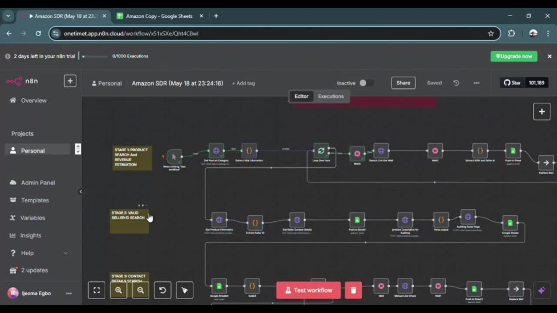Open the Auditing Seller Page node
Viewport: 557px width, 313px height.
click(x=468, y=217)
